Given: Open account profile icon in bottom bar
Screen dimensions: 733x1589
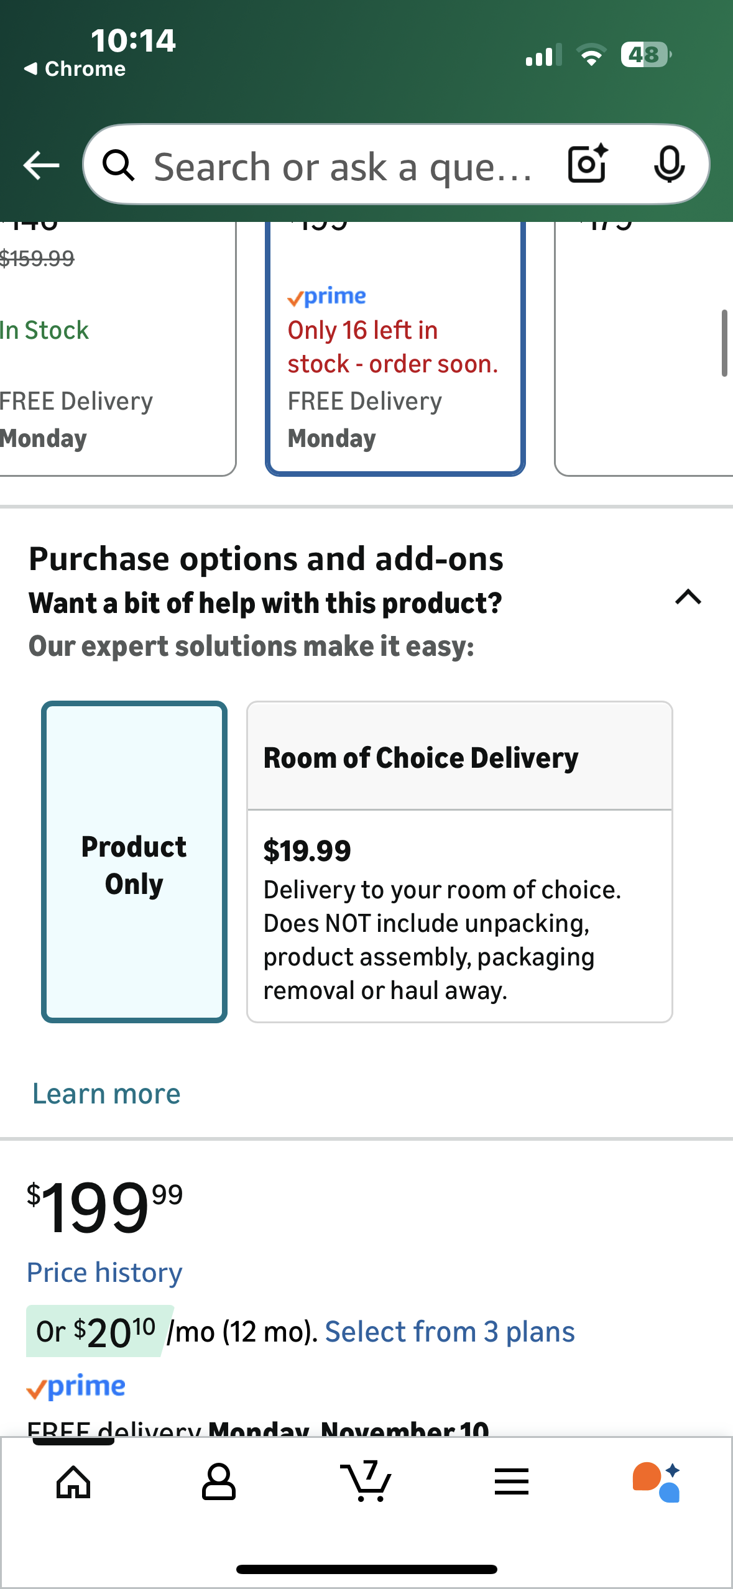Looking at the screenshot, I should tap(219, 1482).
